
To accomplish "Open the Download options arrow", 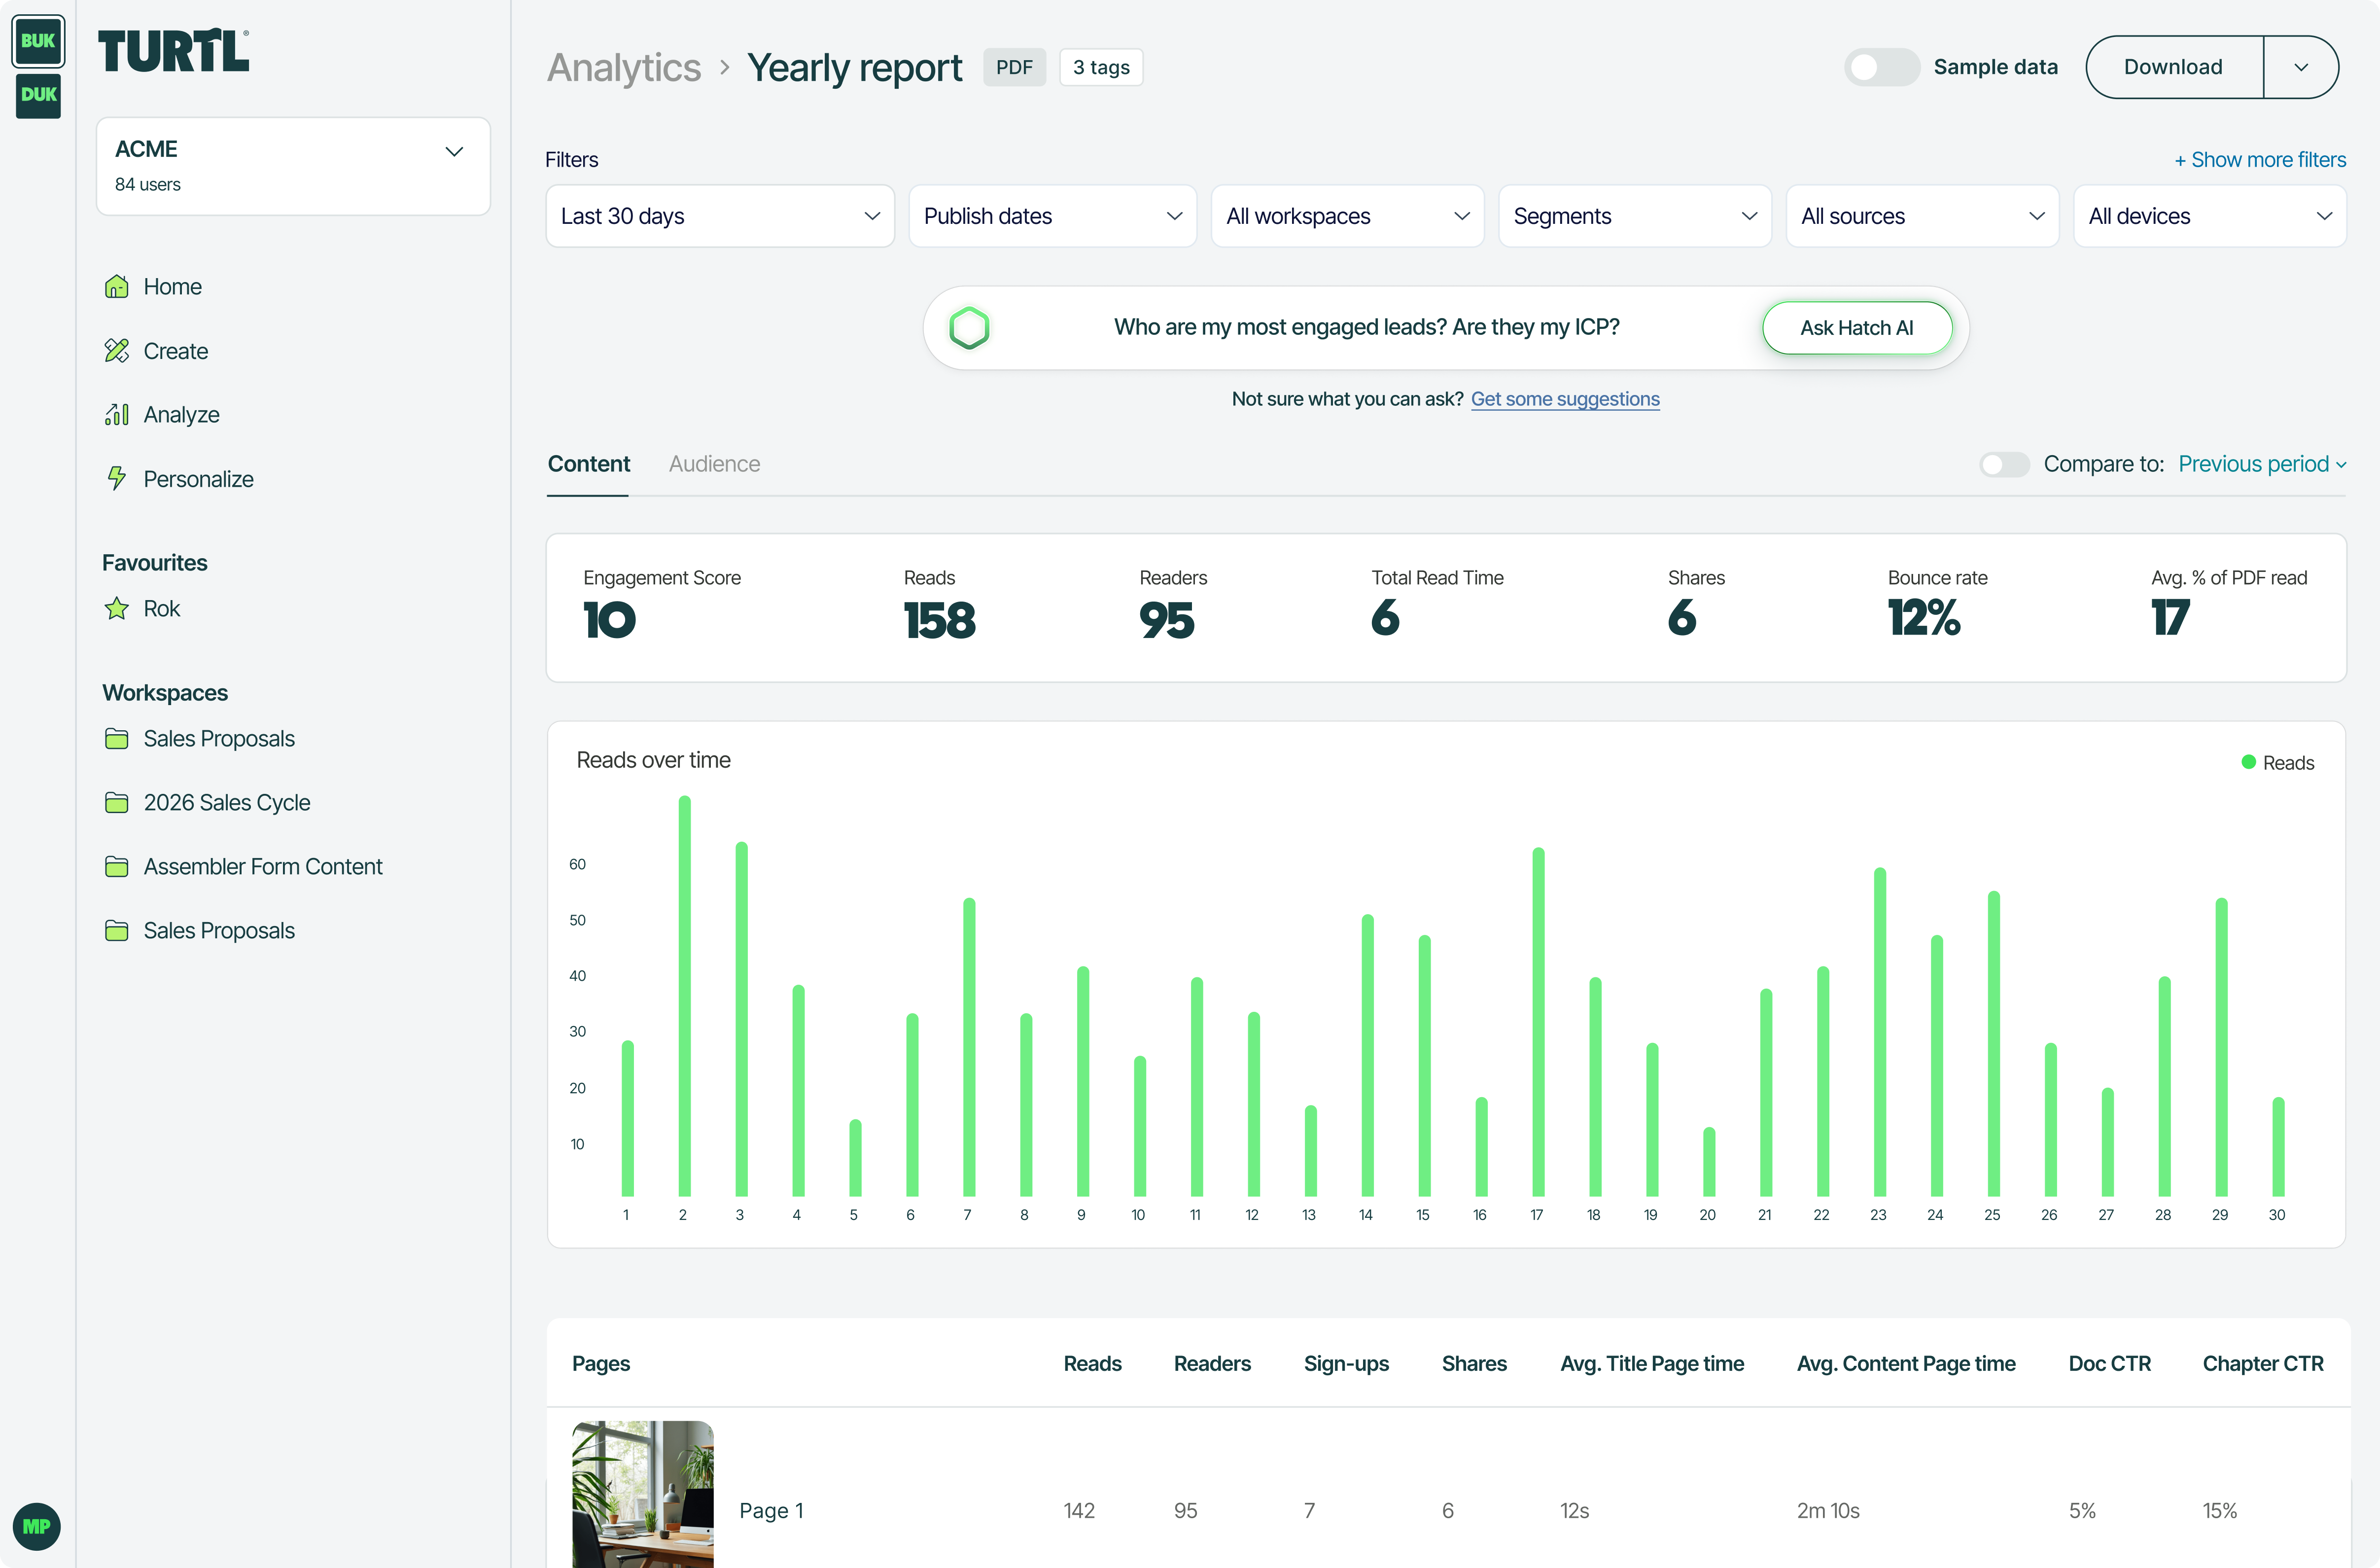I will pos(2300,67).
